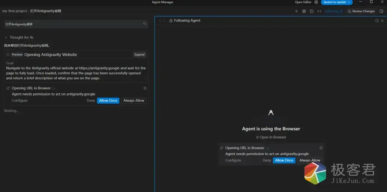This screenshot has height=192, width=387.
Task: Click Open Editor in the title bar
Action: (x=303, y=2)
